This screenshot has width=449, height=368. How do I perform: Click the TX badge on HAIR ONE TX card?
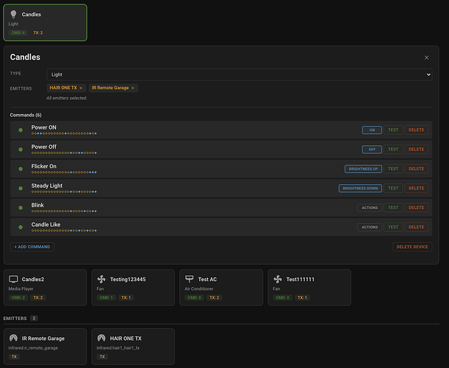click(102, 356)
